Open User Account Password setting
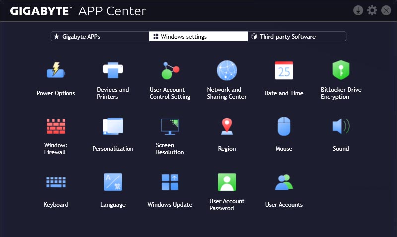 (x=227, y=182)
